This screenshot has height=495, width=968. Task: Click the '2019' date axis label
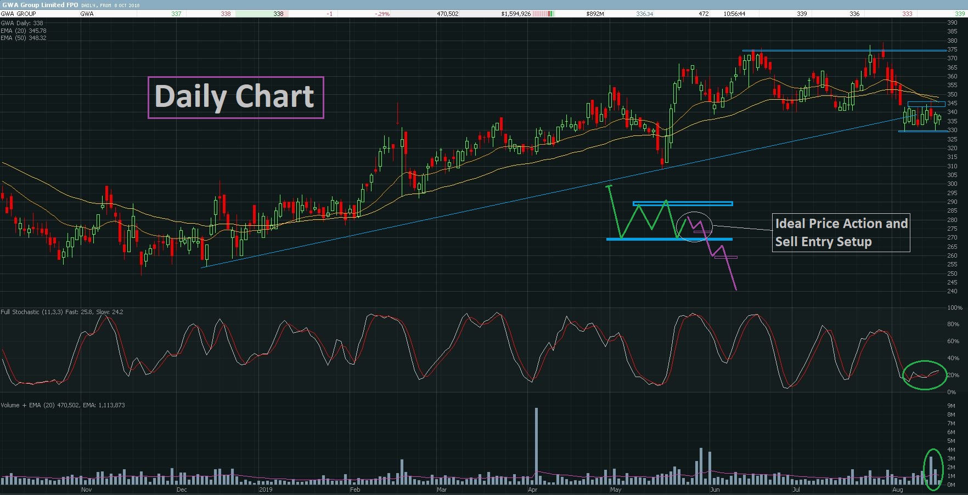[x=266, y=490]
